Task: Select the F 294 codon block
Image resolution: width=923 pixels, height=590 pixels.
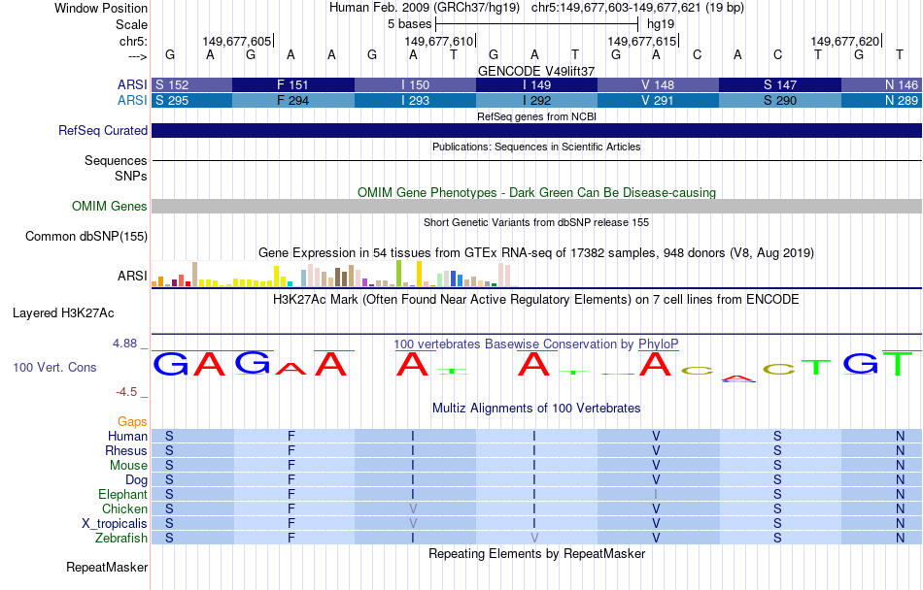Action: (293, 101)
